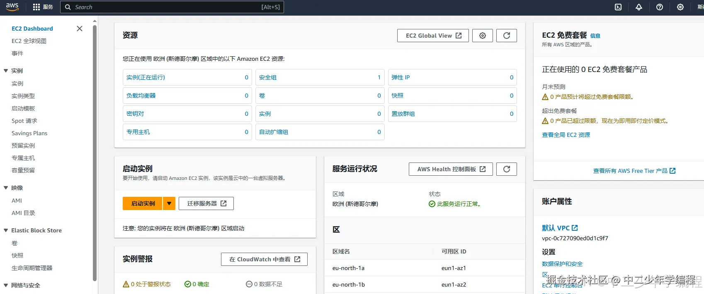Viewport: 704px width, 294px height.
Task: Click 迁移服务器 button
Action: [206, 203]
